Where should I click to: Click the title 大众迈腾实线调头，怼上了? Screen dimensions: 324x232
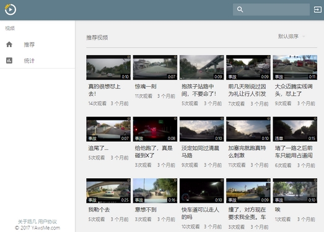(294, 90)
